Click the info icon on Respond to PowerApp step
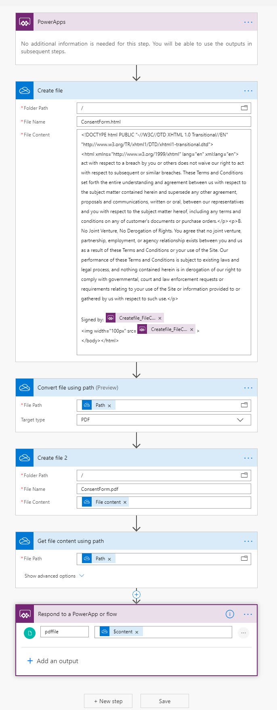The width and height of the screenshot is (277, 710). pos(230,614)
